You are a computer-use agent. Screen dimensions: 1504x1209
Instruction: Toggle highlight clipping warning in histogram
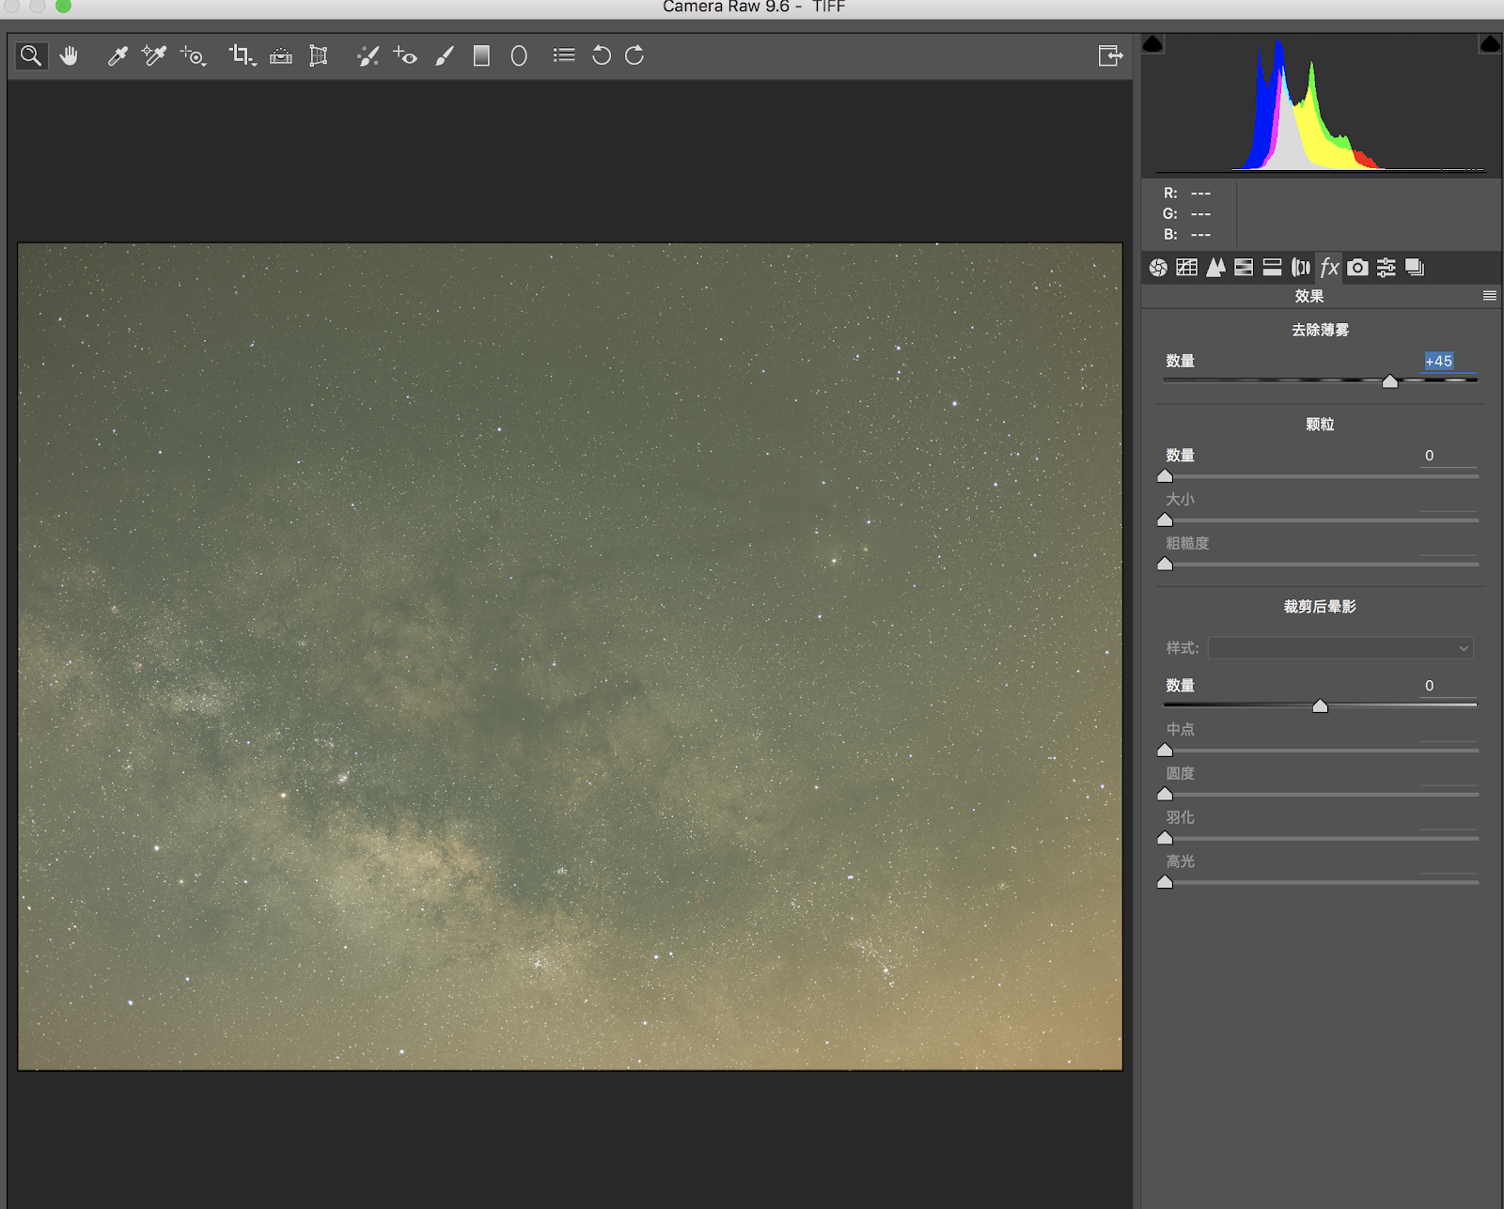tap(1490, 43)
